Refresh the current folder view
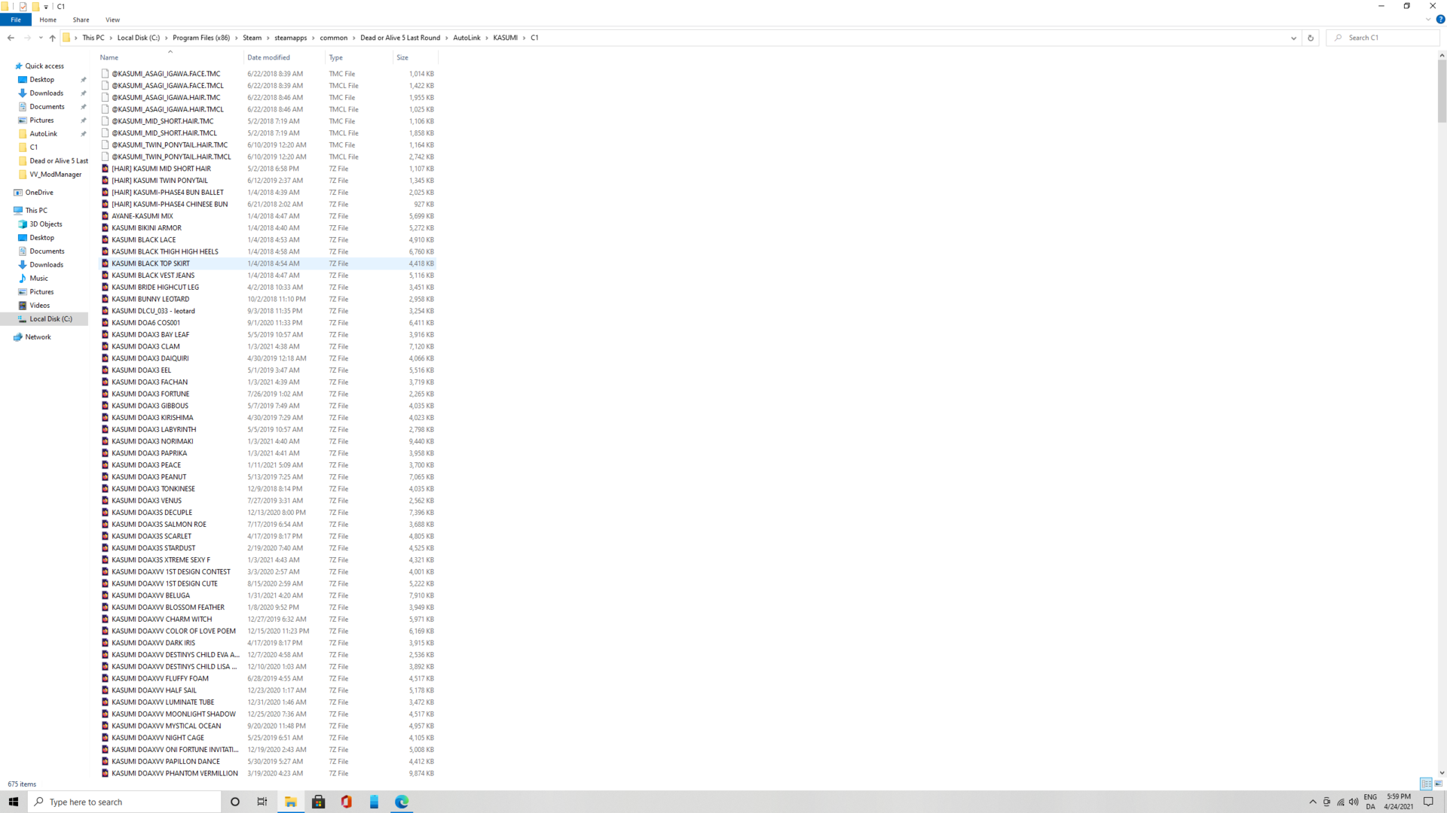Image resolution: width=1447 pixels, height=813 pixels. 1310,38
